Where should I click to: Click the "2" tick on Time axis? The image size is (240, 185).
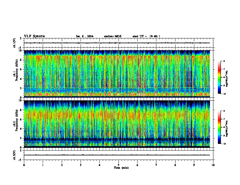[x=62, y=165]
